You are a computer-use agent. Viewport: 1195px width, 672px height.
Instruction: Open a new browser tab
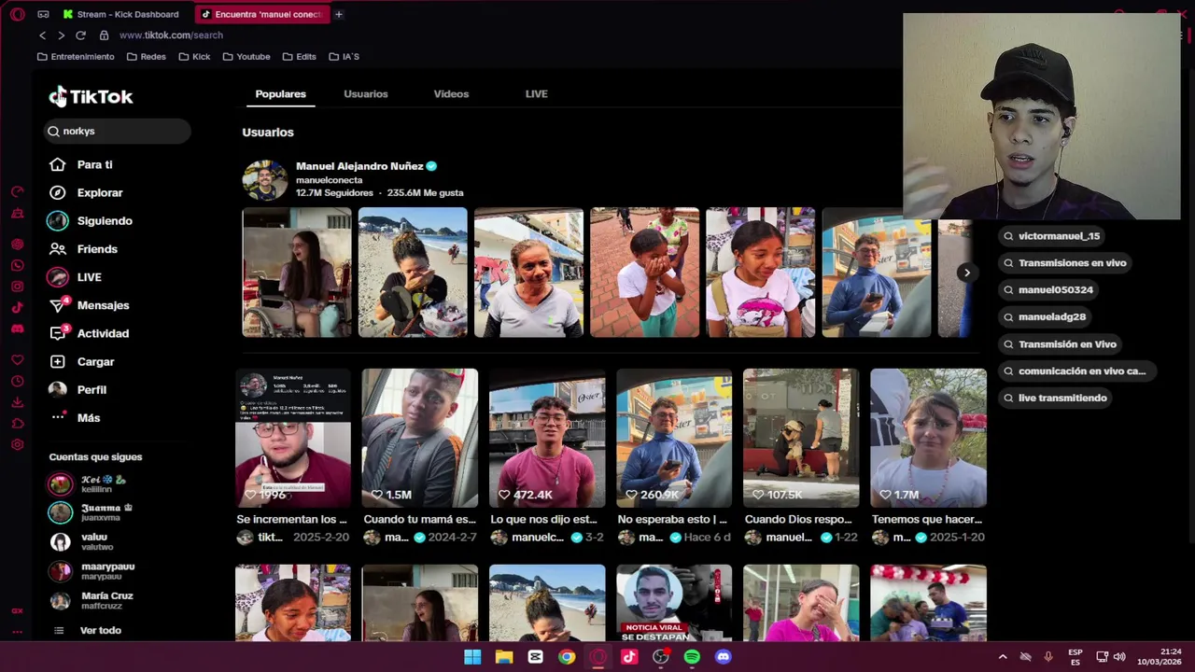click(339, 14)
